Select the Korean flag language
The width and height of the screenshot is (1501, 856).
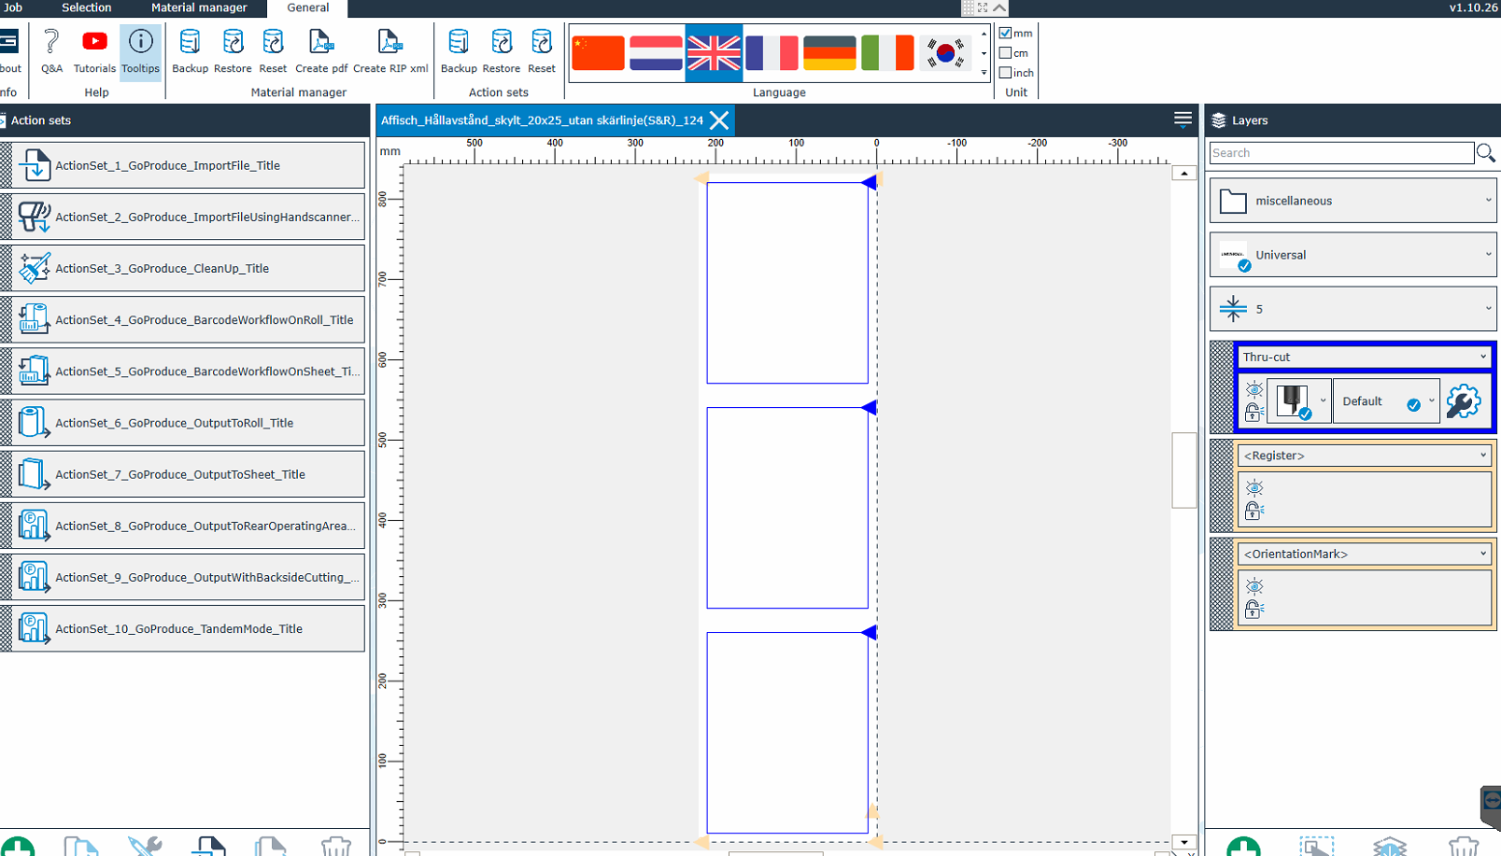(945, 53)
